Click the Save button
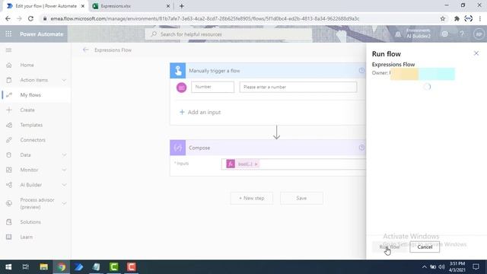Screen dimensions: 487x274 [301, 198]
